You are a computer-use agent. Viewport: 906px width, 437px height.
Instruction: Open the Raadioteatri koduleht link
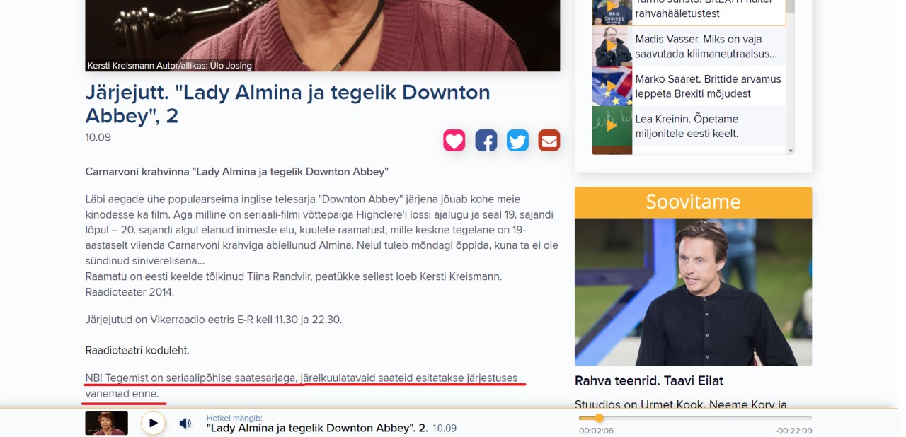(x=137, y=350)
